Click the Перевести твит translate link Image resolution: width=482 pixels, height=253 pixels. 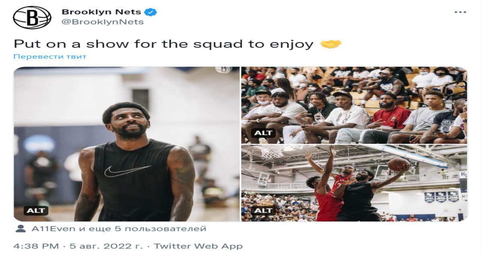pos(50,56)
